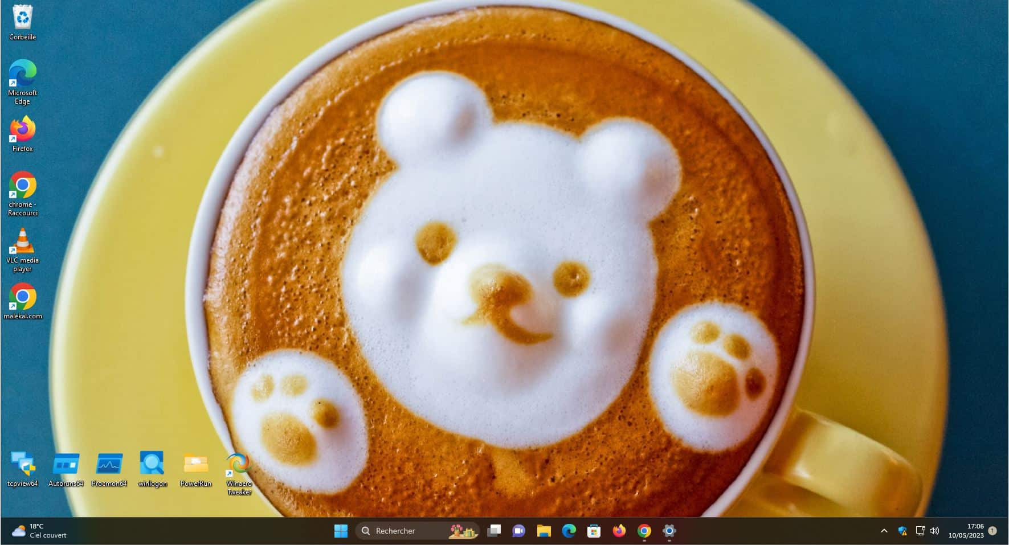This screenshot has height=545, width=1009.
Task: Open the Windows Start menu
Action: pos(341,531)
